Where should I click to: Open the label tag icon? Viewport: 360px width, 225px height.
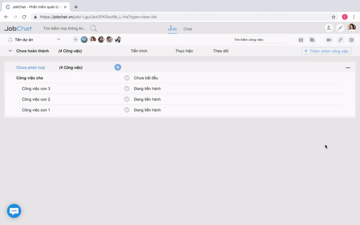point(329,39)
